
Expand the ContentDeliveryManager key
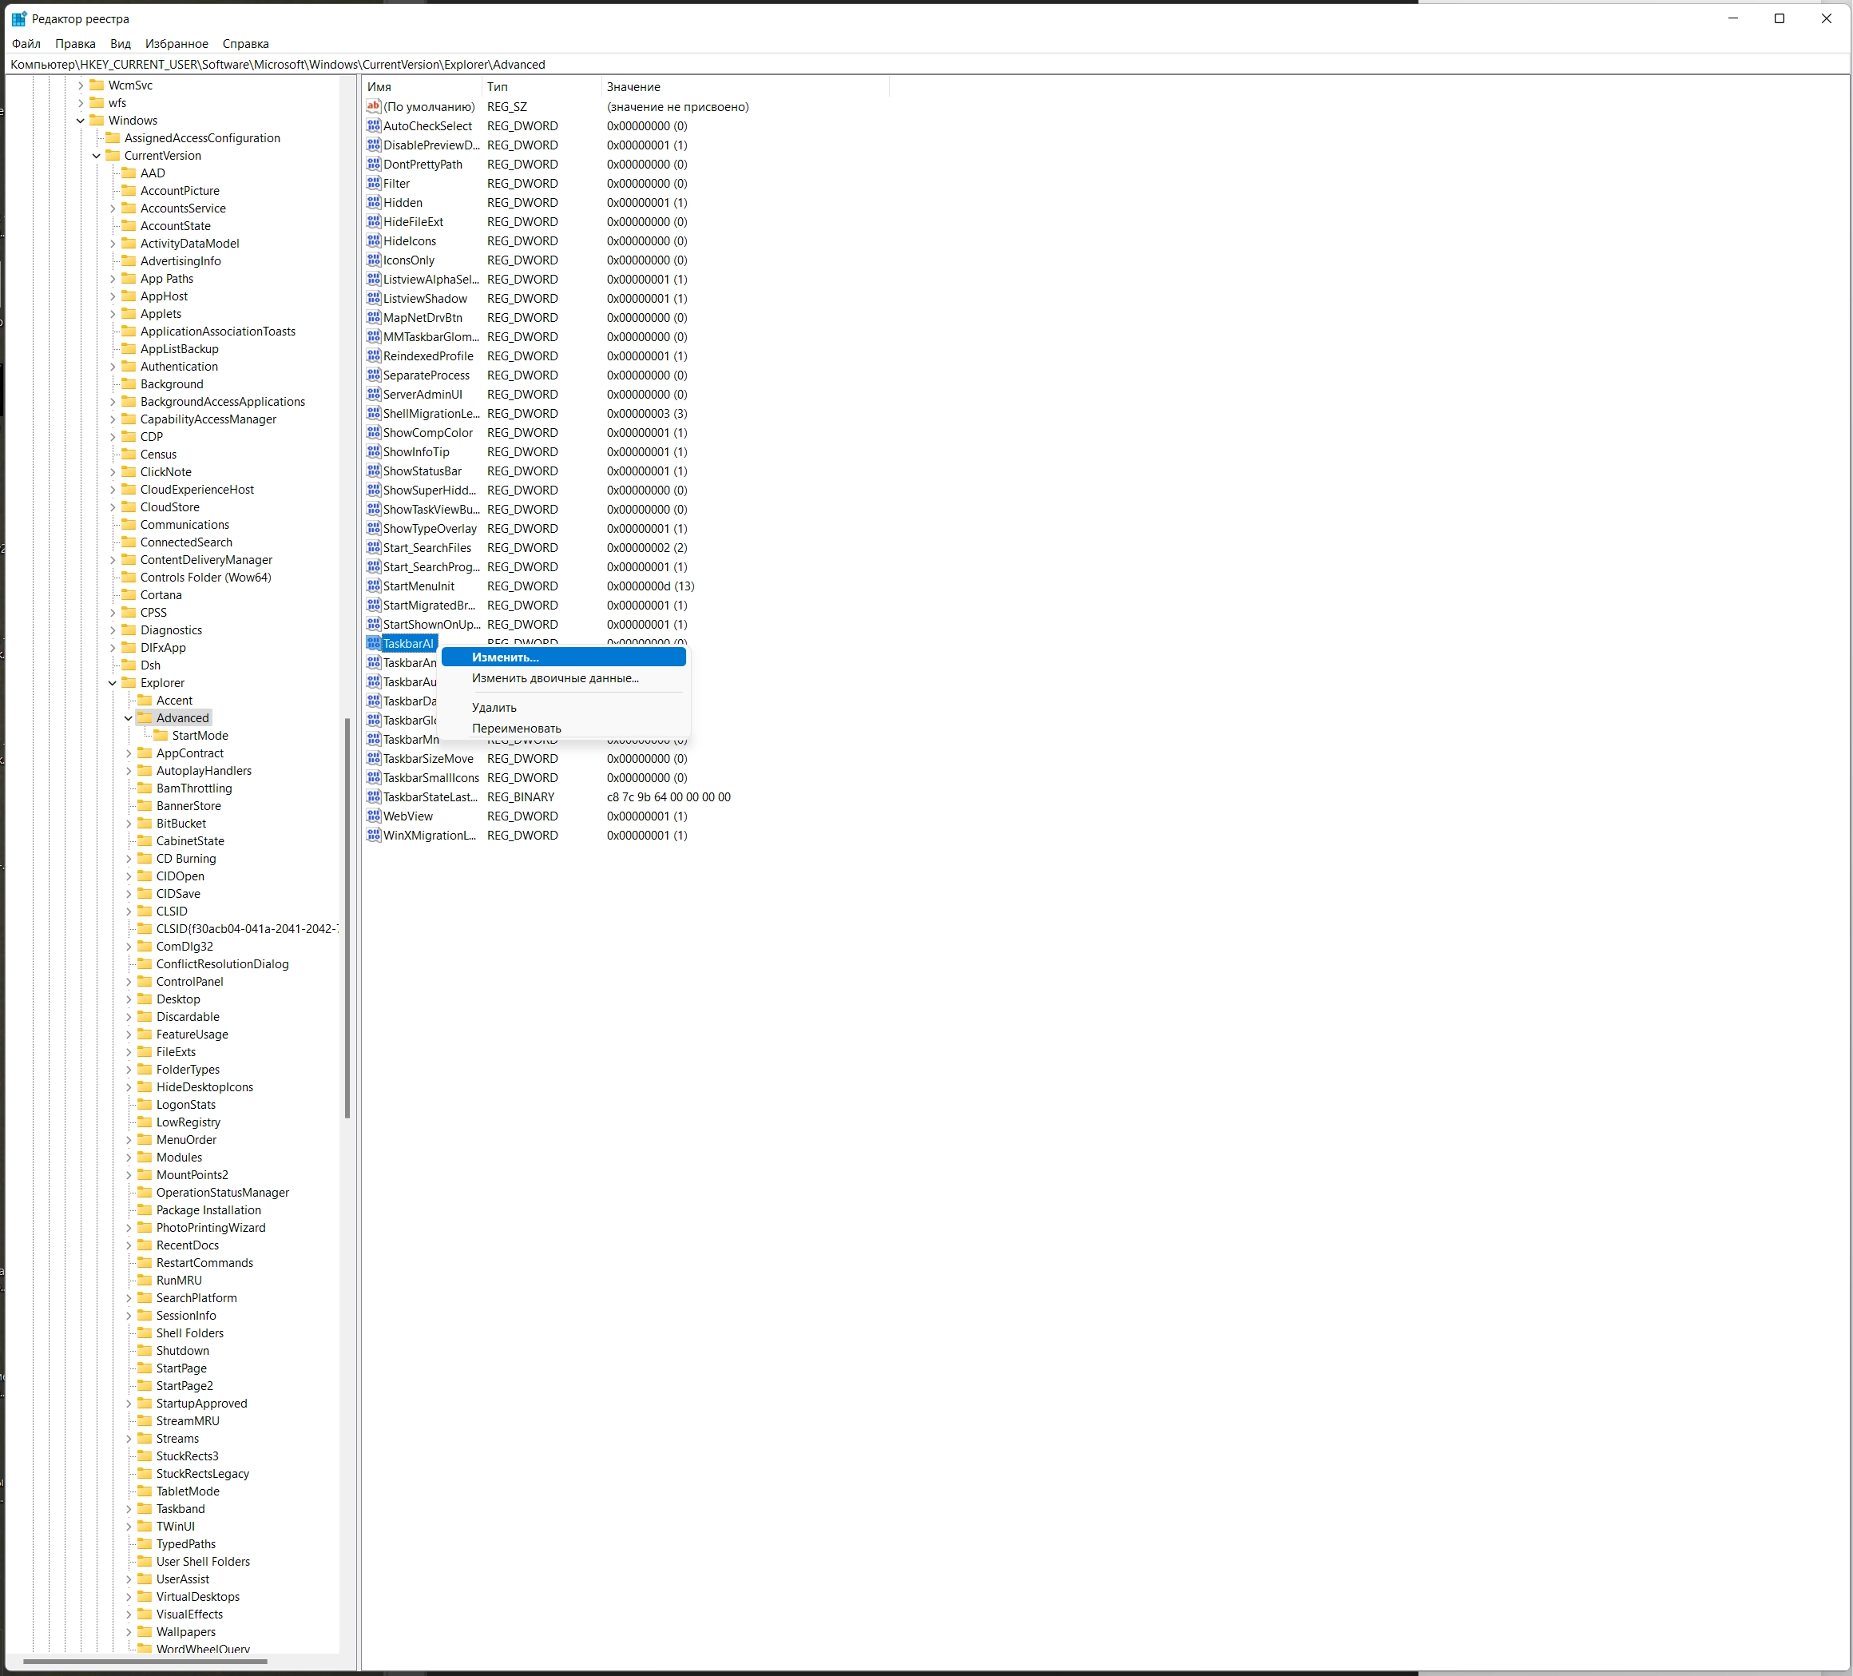(113, 560)
